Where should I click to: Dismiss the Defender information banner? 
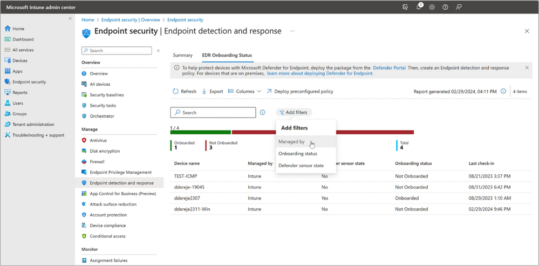[x=527, y=67]
